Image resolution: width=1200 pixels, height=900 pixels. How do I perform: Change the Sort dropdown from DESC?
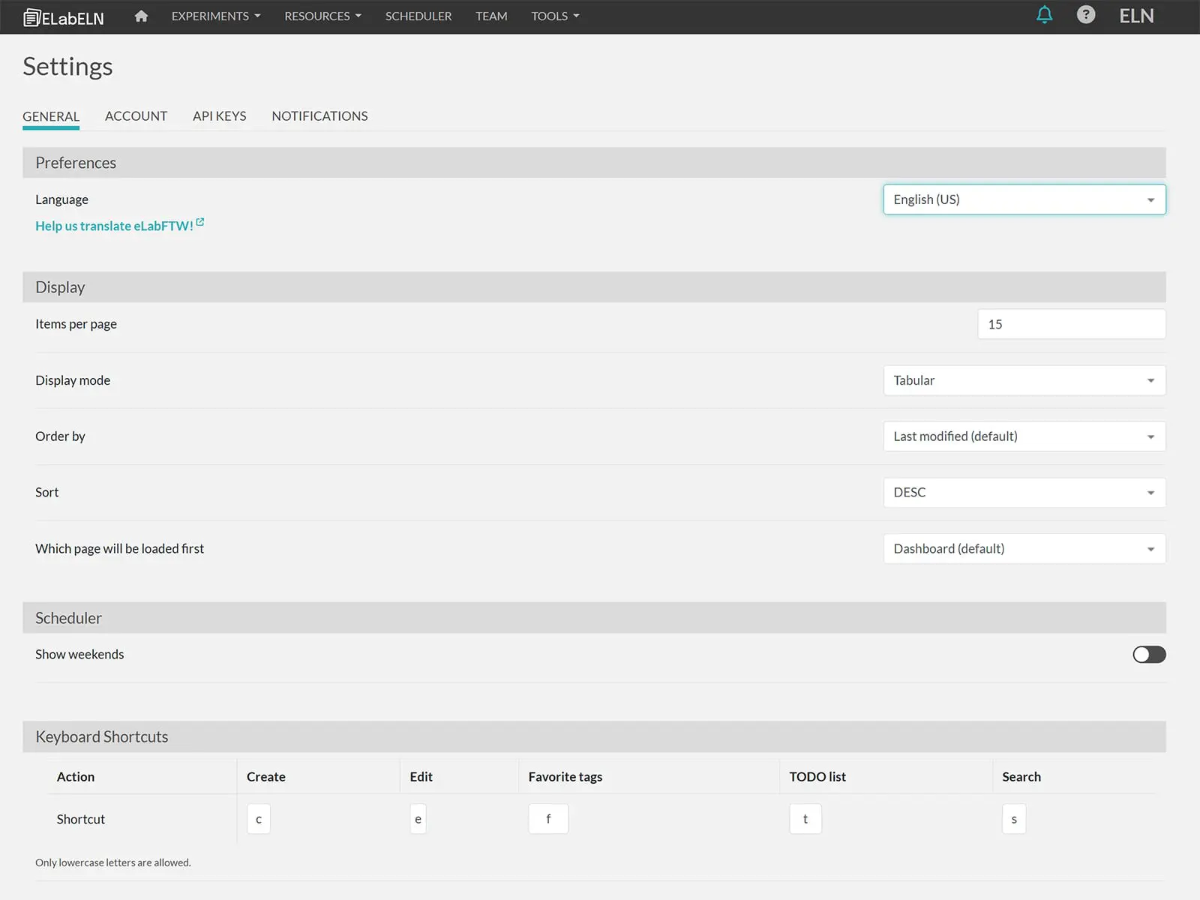1024,493
